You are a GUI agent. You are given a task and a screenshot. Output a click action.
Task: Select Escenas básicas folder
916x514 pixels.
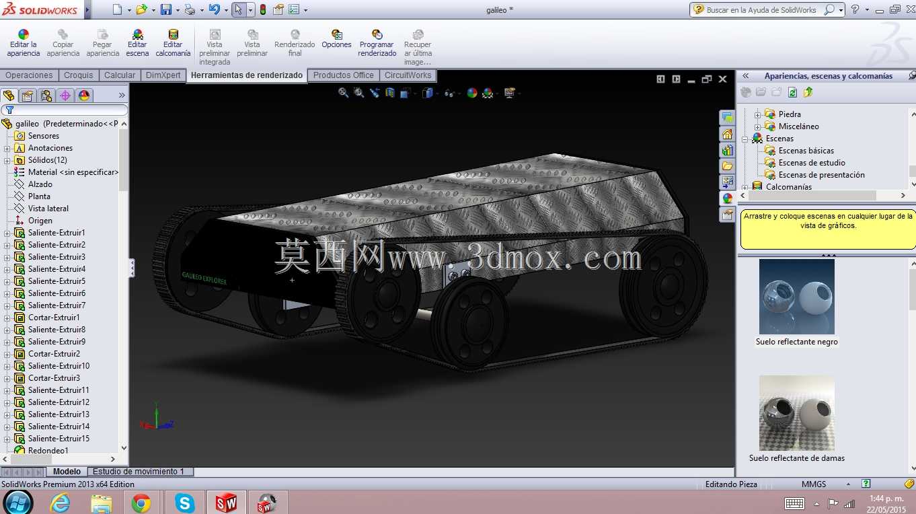806,151
